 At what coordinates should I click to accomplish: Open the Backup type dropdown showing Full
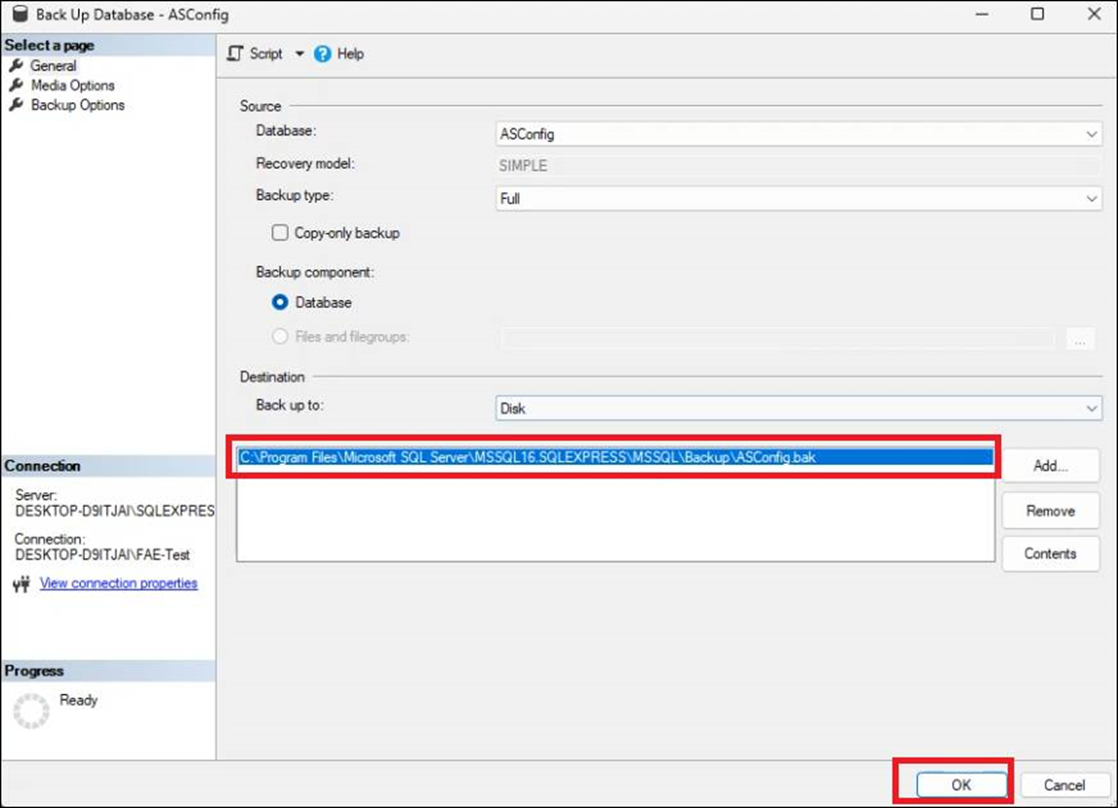799,198
